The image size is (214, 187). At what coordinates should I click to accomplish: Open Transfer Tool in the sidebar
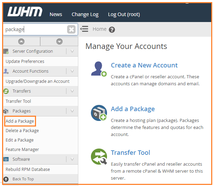18,101
